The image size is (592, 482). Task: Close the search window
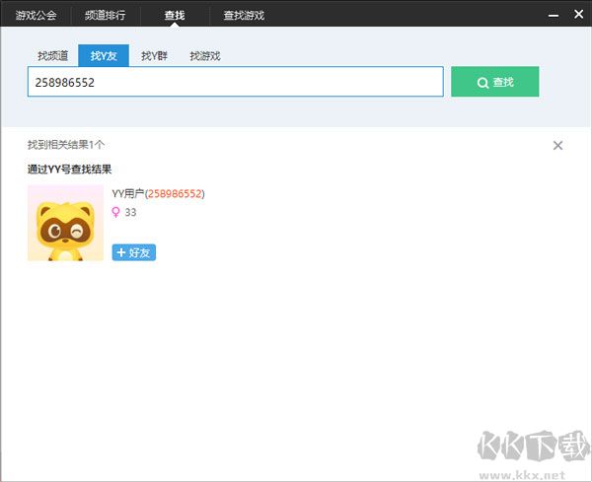[578, 15]
